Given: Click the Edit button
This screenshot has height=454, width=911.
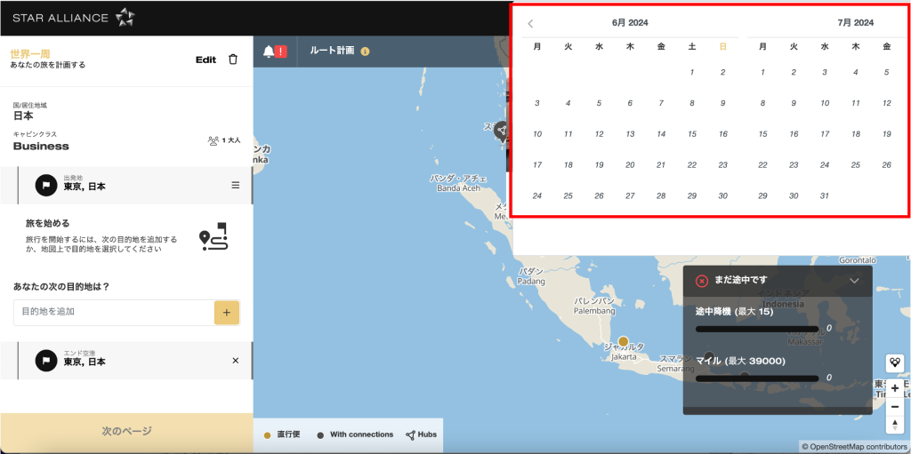Looking at the screenshot, I should [x=206, y=60].
